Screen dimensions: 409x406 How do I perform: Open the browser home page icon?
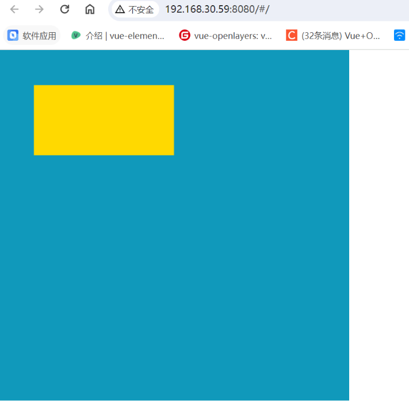[90, 9]
